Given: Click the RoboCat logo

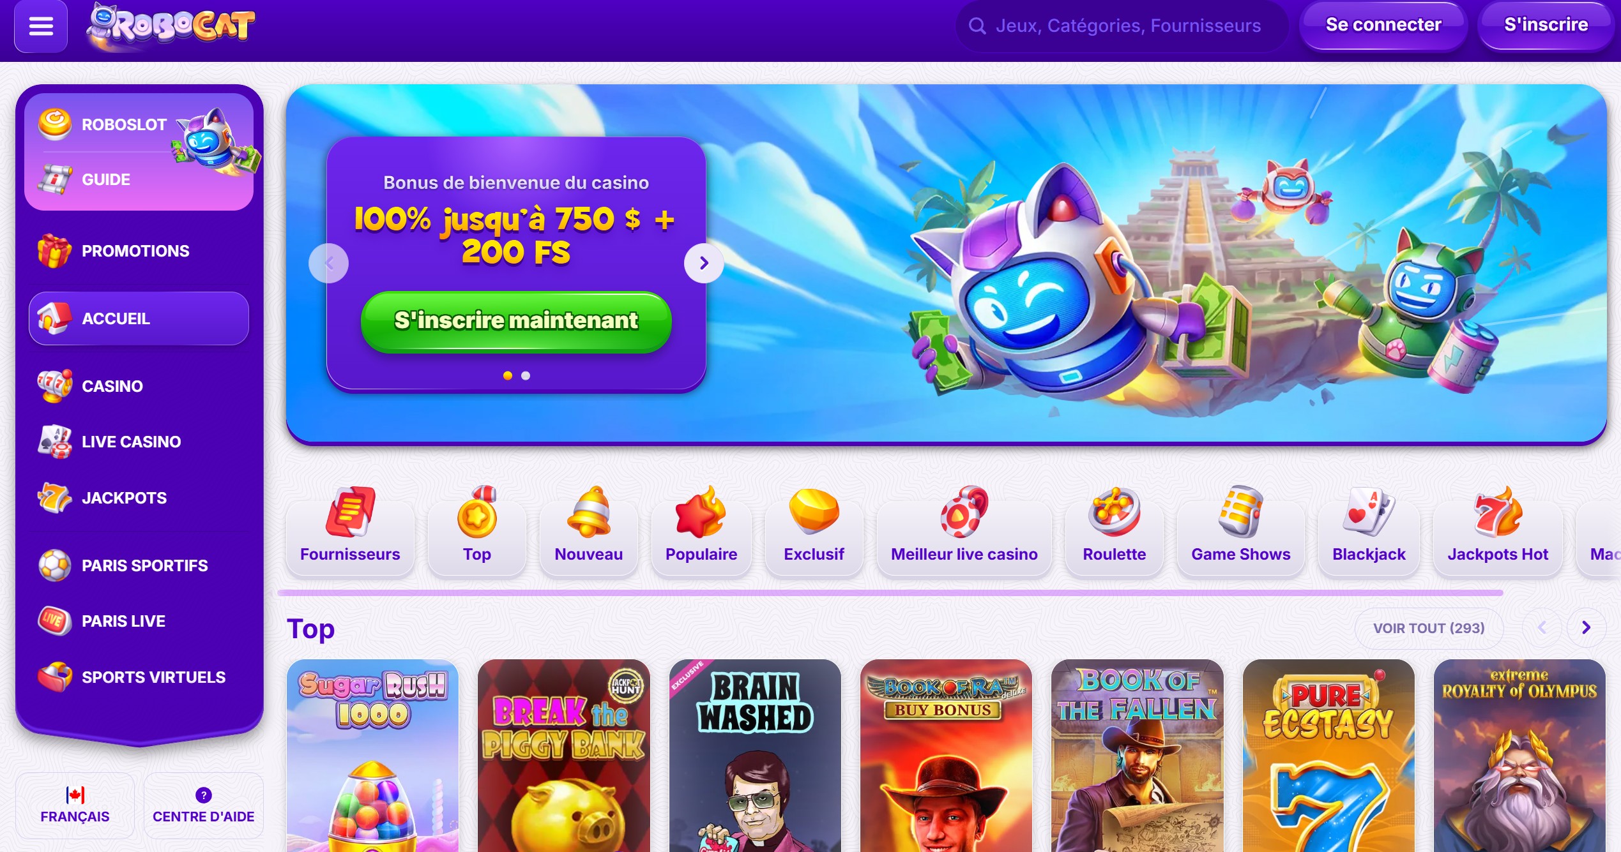Looking at the screenshot, I should (171, 26).
